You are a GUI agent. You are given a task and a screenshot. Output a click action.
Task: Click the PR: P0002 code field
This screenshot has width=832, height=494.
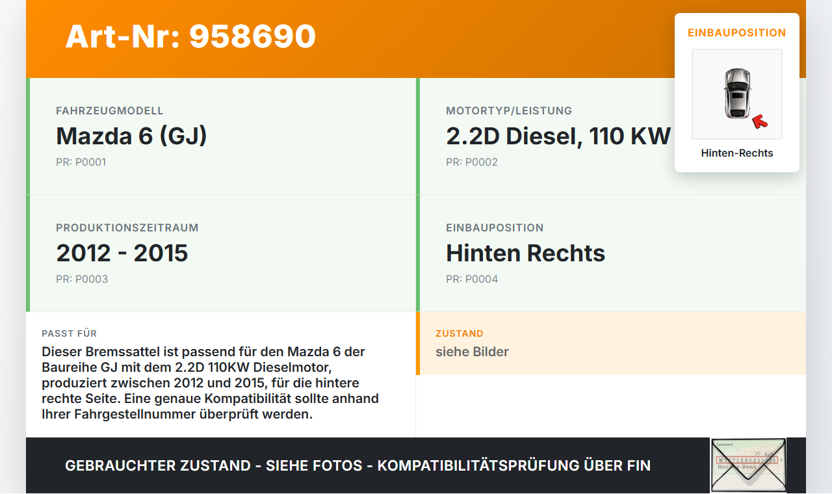point(472,162)
